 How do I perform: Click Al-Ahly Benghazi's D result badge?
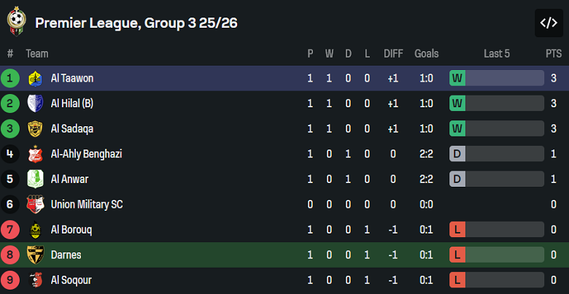pos(457,154)
